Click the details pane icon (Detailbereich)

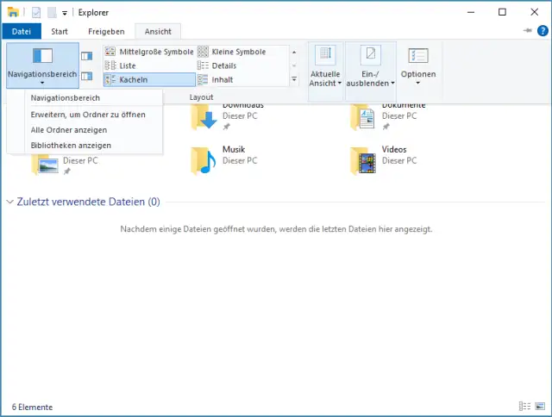pyautogui.click(x=86, y=78)
